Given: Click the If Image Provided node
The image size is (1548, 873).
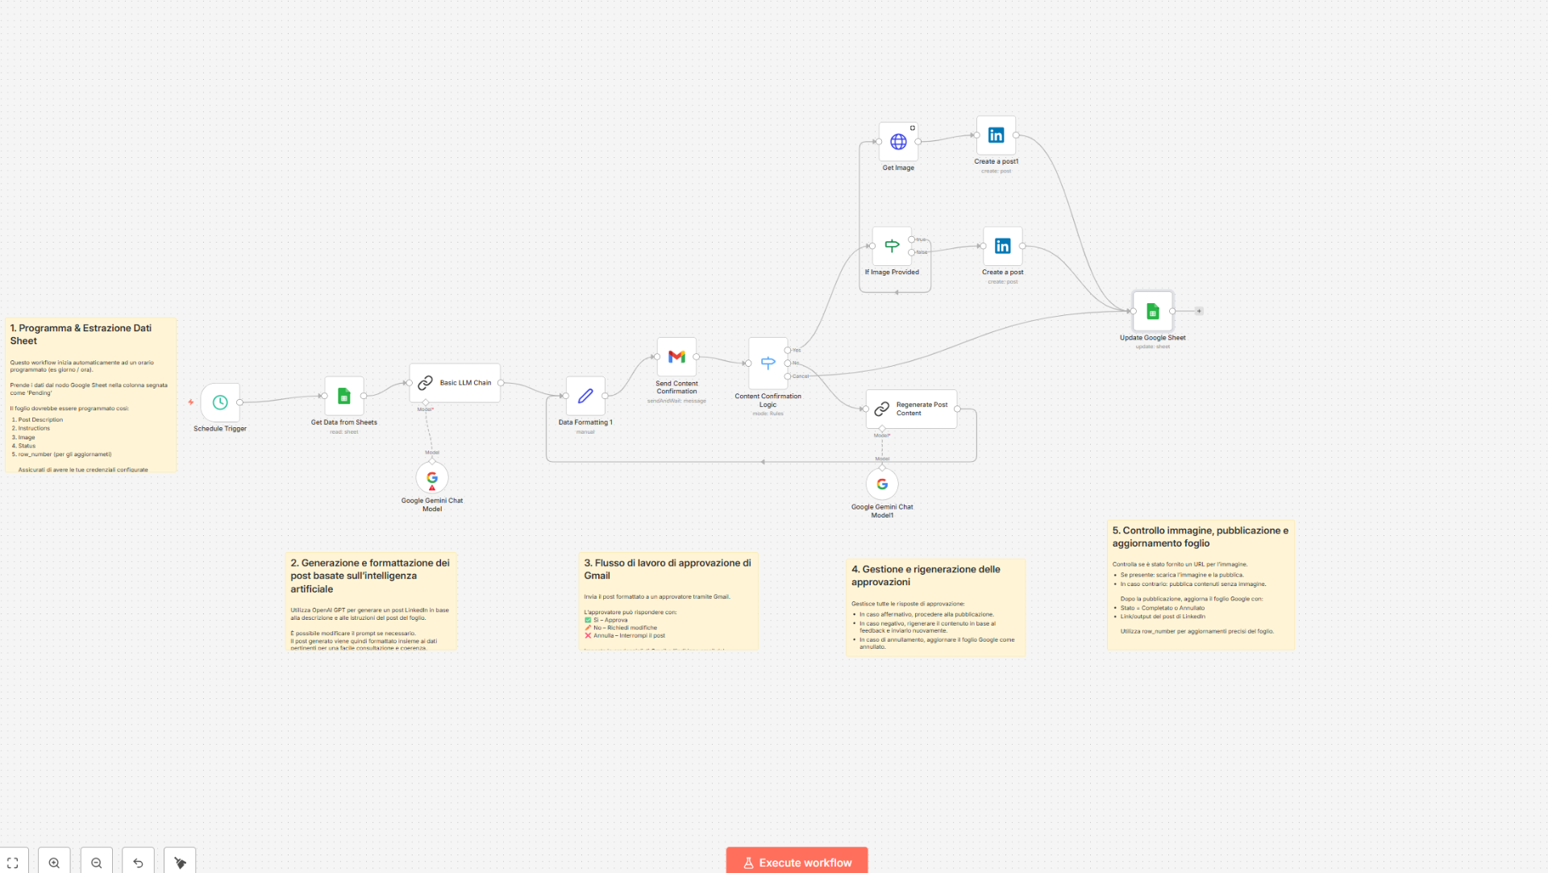Looking at the screenshot, I should [x=892, y=246].
